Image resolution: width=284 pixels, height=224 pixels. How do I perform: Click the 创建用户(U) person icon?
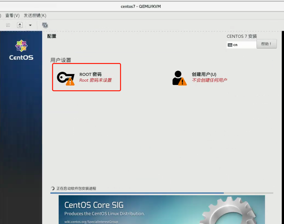click(179, 78)
